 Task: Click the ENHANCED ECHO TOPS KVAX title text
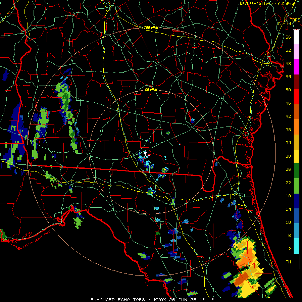(152, 300)
